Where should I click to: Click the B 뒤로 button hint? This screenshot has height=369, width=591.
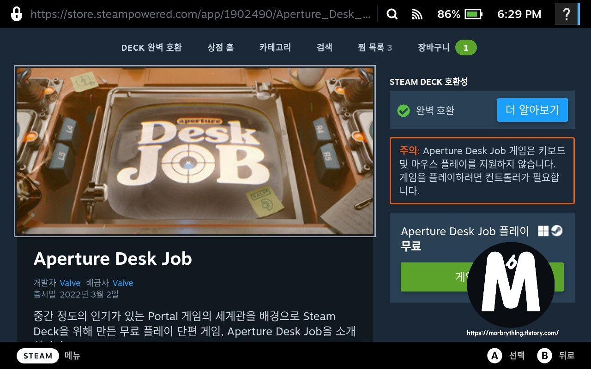click(556, 356)
